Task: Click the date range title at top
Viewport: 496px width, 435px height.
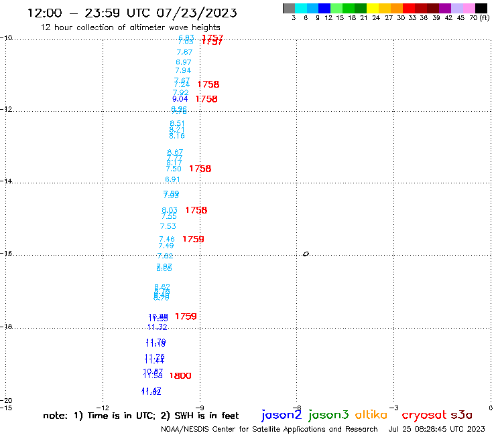Action: pyautogui.click(x=132, y=13)
